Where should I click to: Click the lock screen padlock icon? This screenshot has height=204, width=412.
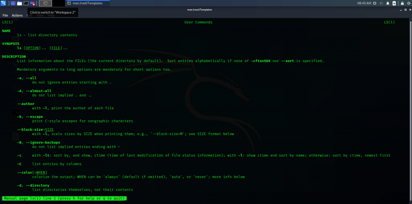coord(401,3)
